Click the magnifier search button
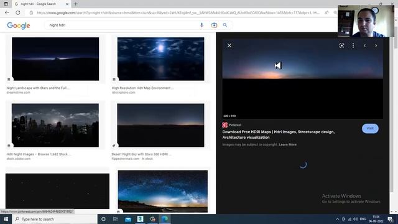398x224 pixels. (x=225, y=25)
